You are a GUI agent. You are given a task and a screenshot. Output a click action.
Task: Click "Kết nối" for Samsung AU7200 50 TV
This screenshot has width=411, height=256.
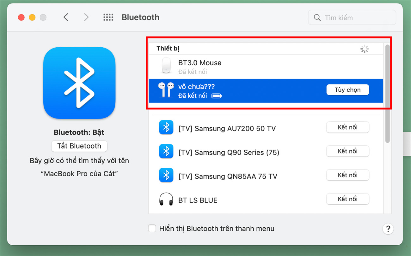tap(348, 127)
